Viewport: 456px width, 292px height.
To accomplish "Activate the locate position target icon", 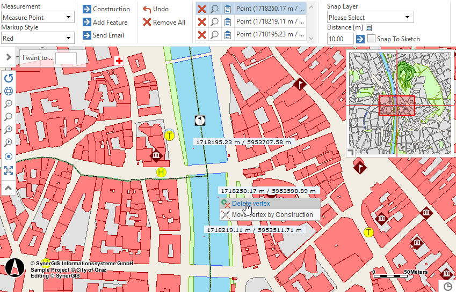I will (x=9, y=156).
